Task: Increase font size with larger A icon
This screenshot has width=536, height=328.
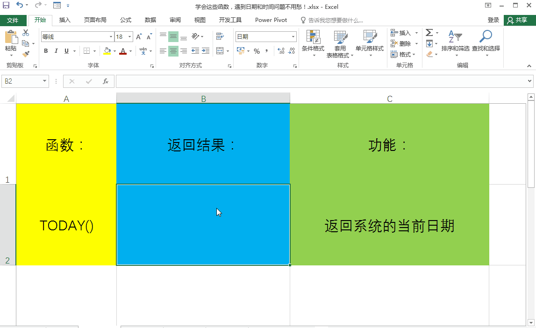Action: 139,36
